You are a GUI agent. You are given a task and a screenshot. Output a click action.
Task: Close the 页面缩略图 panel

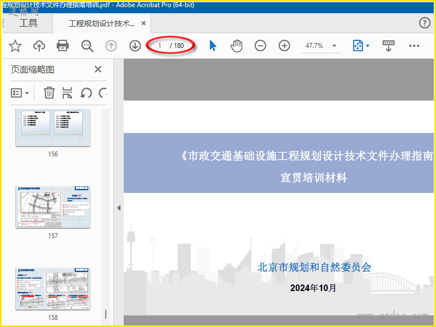coord(98,69)
